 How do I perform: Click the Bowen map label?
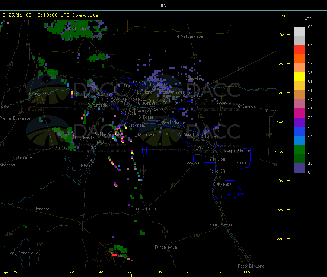coord(242,163)
